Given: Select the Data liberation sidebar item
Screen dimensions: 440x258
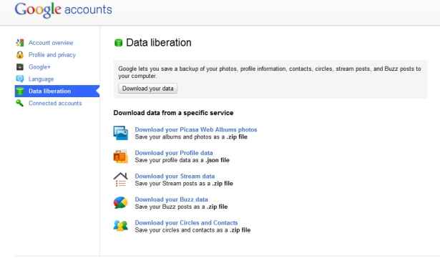Looking at the screenshot, I should coord(57,91).
